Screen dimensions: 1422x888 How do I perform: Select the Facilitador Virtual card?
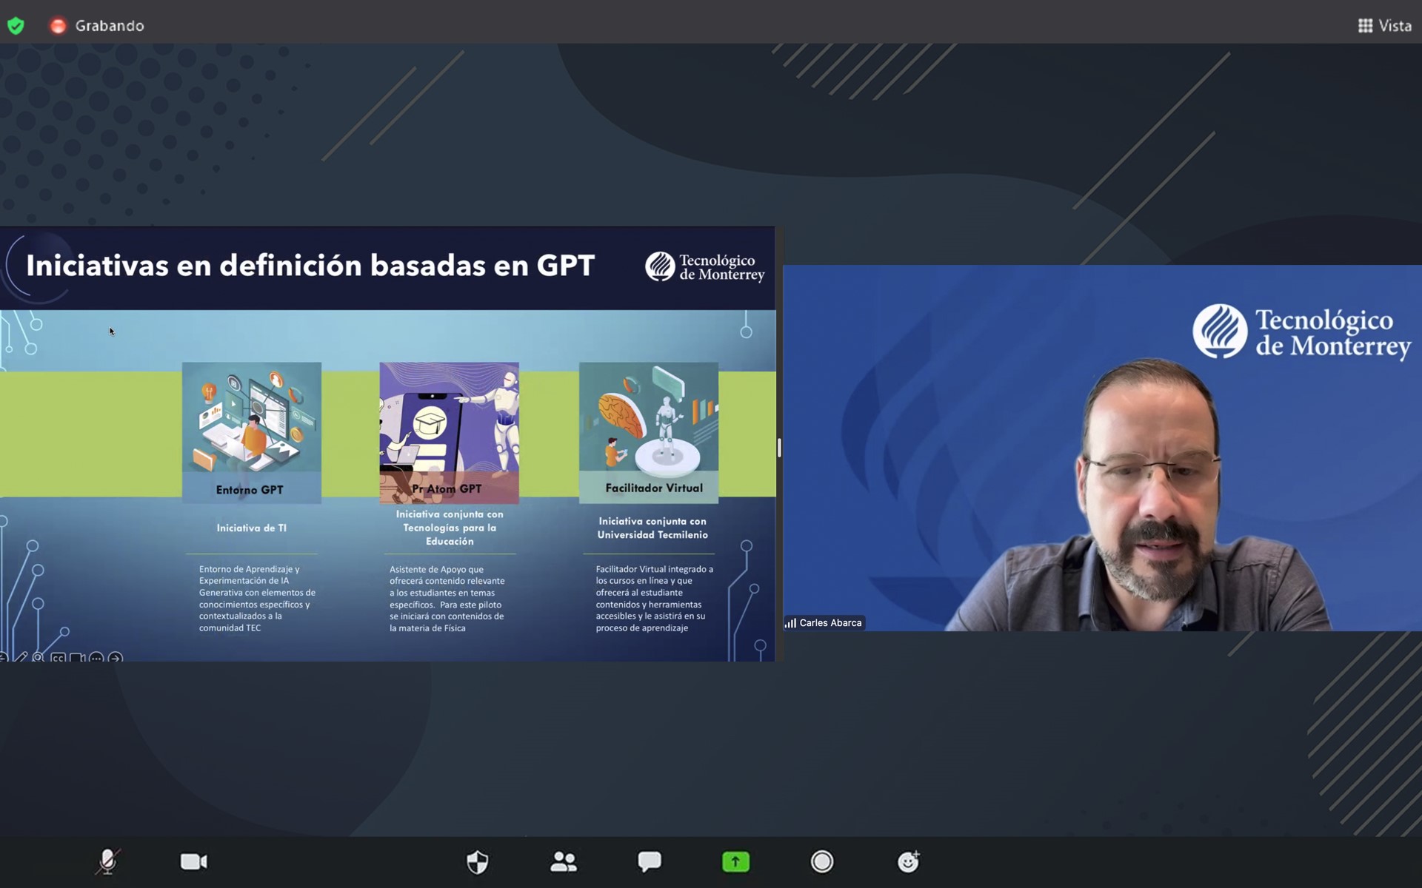[x=649, y=433]
